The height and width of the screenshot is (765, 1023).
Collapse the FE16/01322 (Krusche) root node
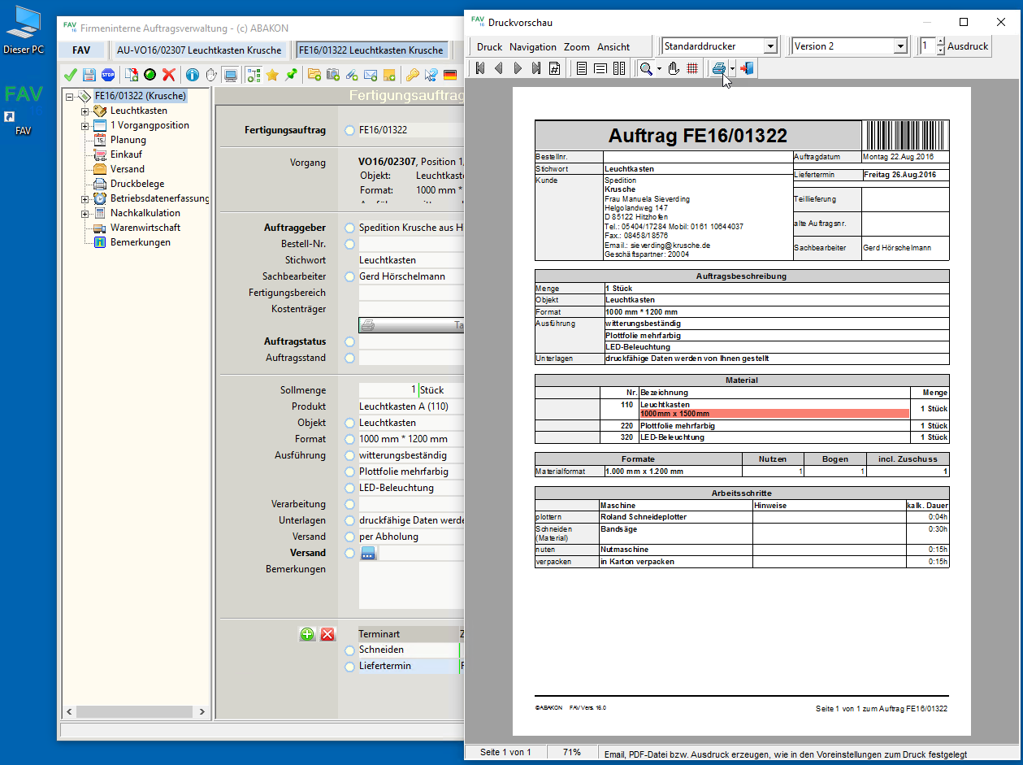(70, 96)
